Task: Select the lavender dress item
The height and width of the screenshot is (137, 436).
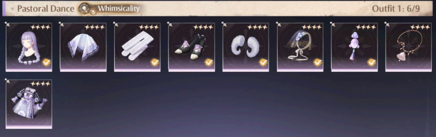Action: [x=29, y=104]
